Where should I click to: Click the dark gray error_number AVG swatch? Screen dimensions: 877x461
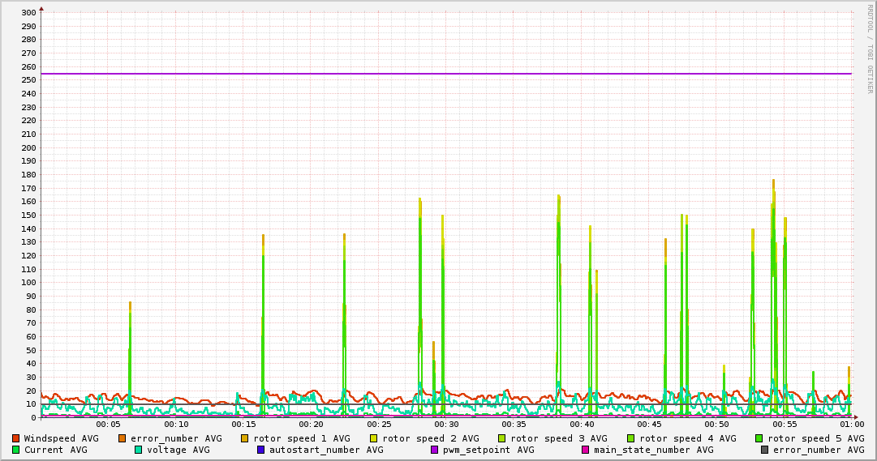764,450
